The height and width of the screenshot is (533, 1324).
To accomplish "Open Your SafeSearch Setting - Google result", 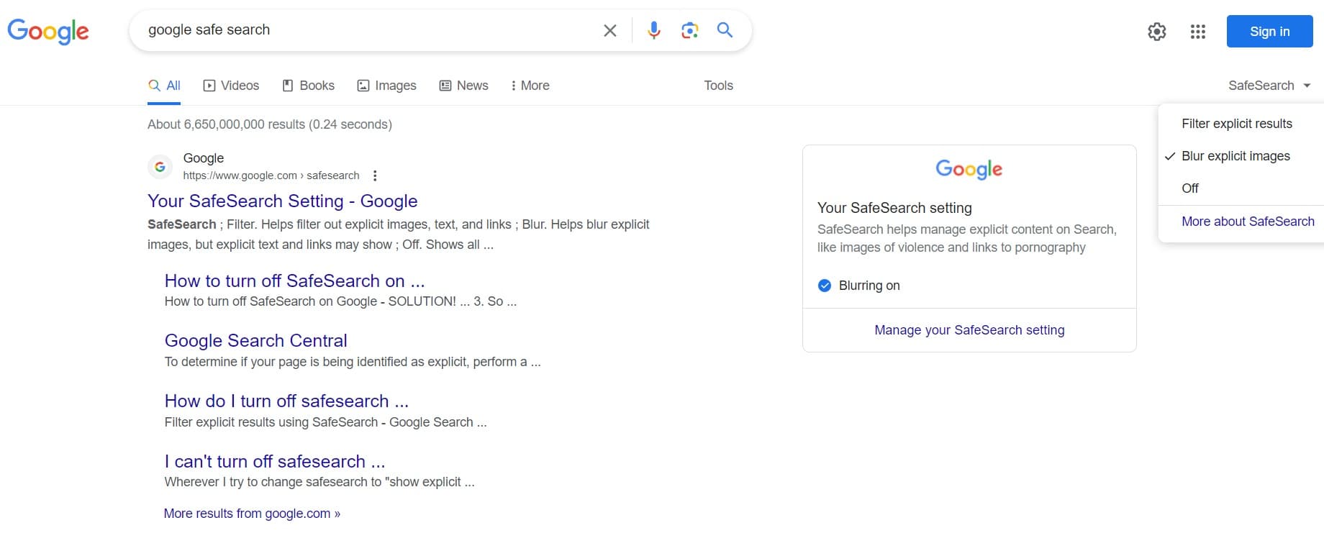I will click(x=282, y=201).
